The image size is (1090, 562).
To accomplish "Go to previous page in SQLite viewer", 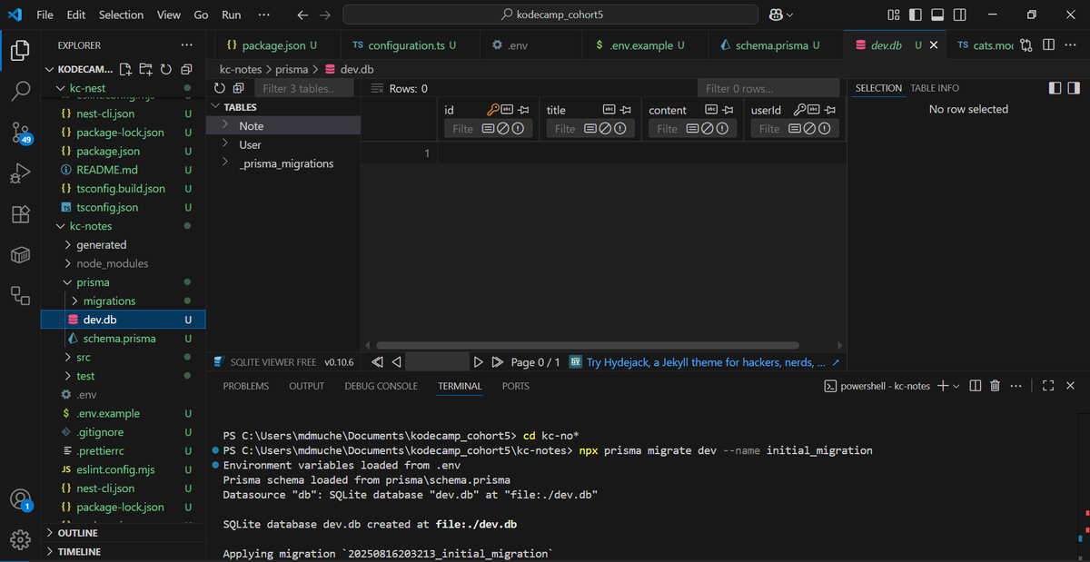I will pos(396,362).
